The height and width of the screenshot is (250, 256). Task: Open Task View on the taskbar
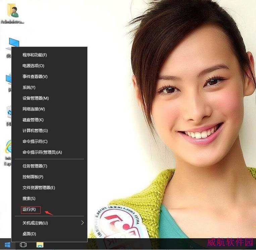point(23,245)
